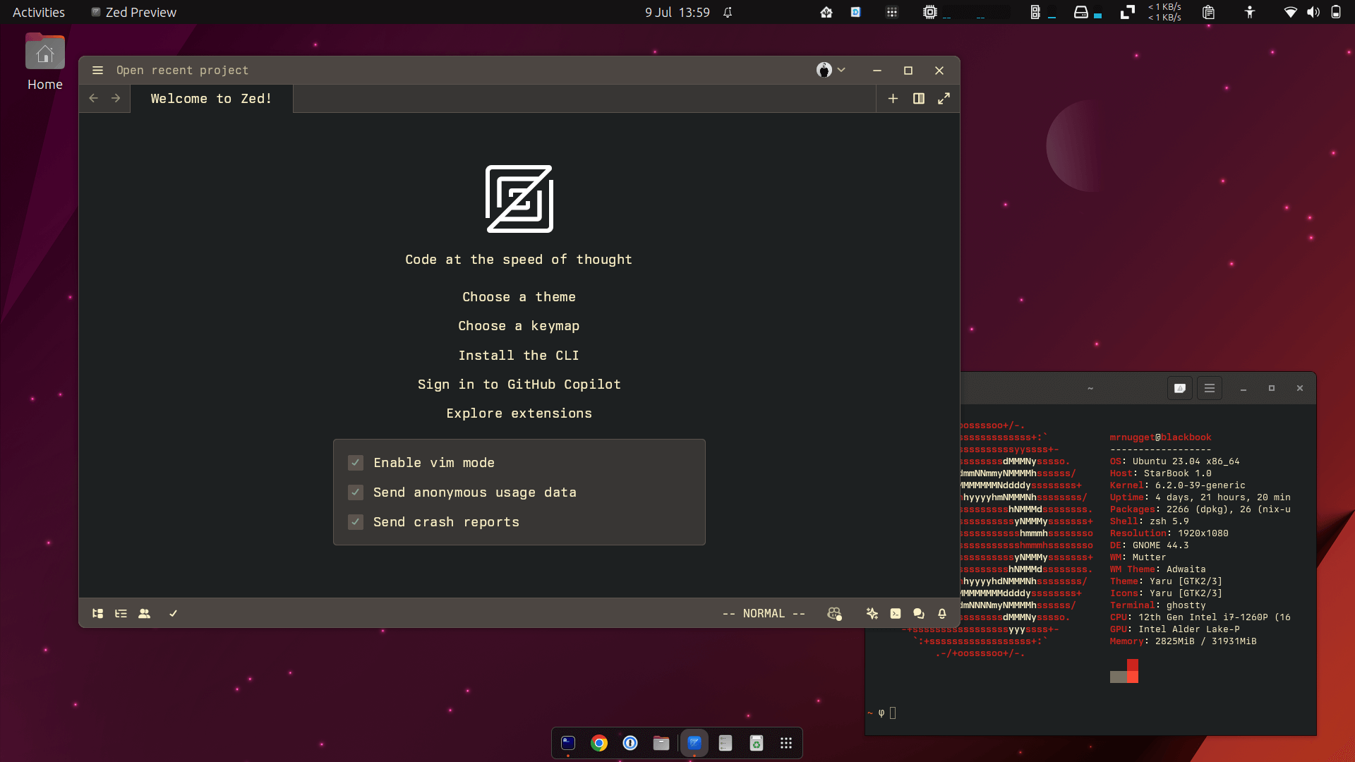Toggle the Send anonymous usage data checkbox
This screenshot has height=762, width=1355.
click(x=356, y=492)
